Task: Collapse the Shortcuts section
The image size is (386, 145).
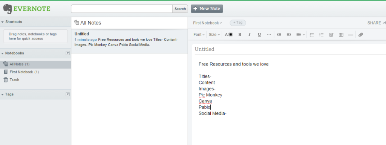Action: pyautogui.click(x=3, y=22)
